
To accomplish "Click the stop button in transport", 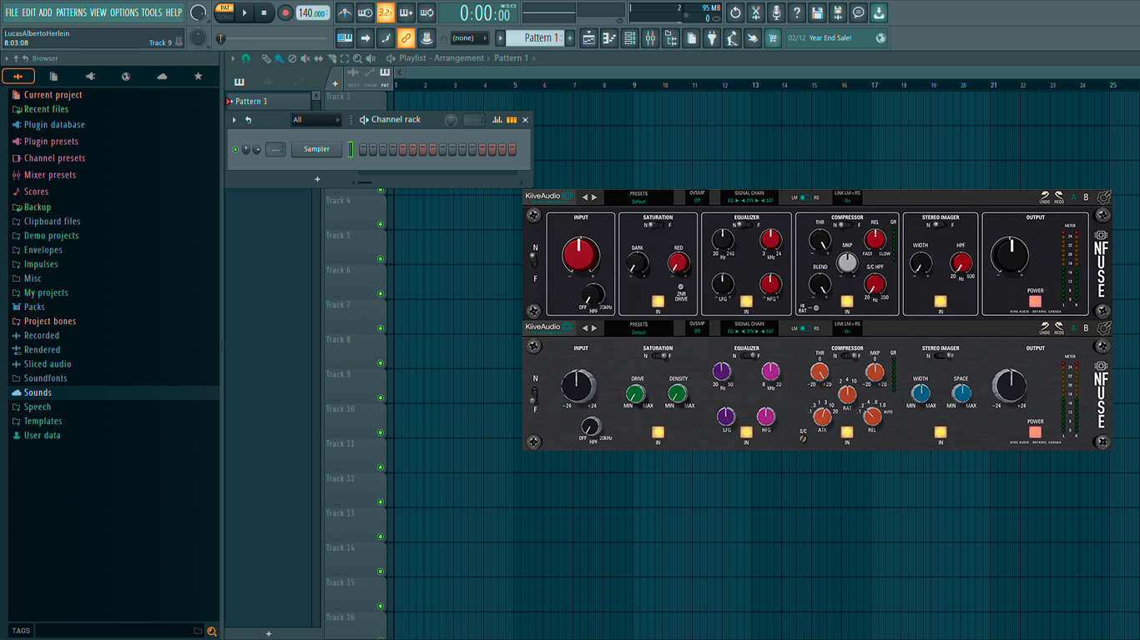I will click(265, 12).
